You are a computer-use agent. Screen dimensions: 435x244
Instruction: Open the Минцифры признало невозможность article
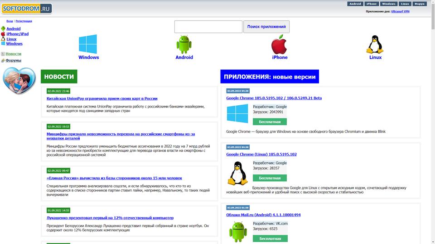[x=121, y=136]
